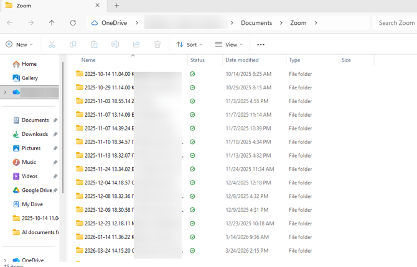This screenshot has width=417, height=267.
Task: Sort by Date modified column header
Action: (242, 60)
